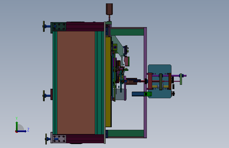This screenshot has width=229, height=148.
Task: Select the gray box below the mechanism
Action: (x=120, y=94)
